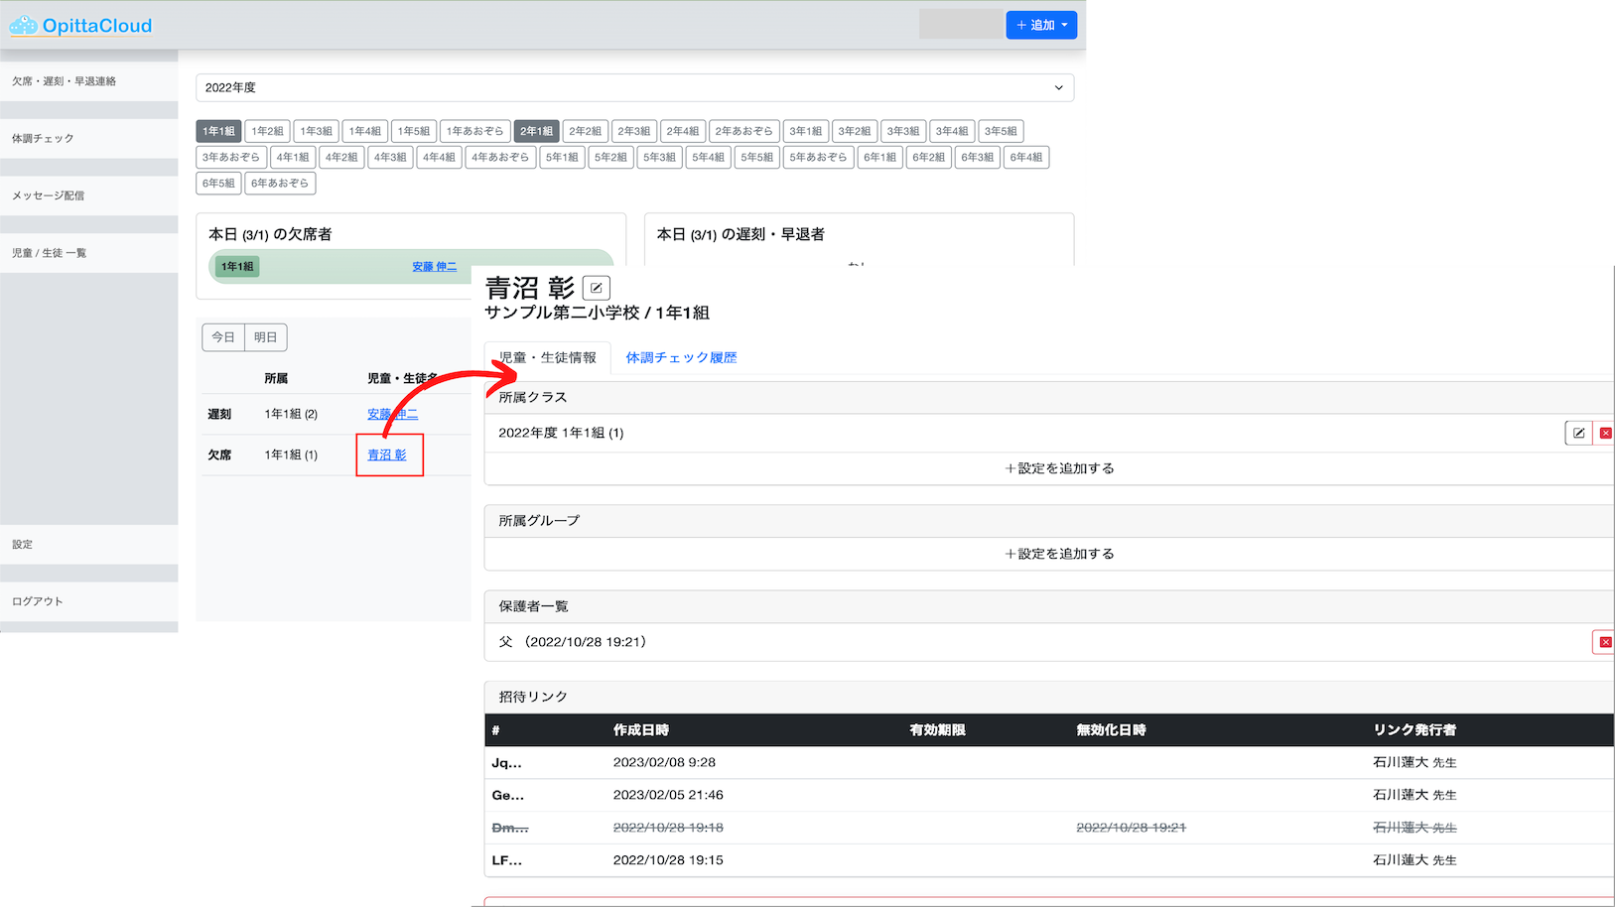The width and height of the screenshot is (1615, 907).
Task: Select the 4年1組 class button
Action: [292, 157]
